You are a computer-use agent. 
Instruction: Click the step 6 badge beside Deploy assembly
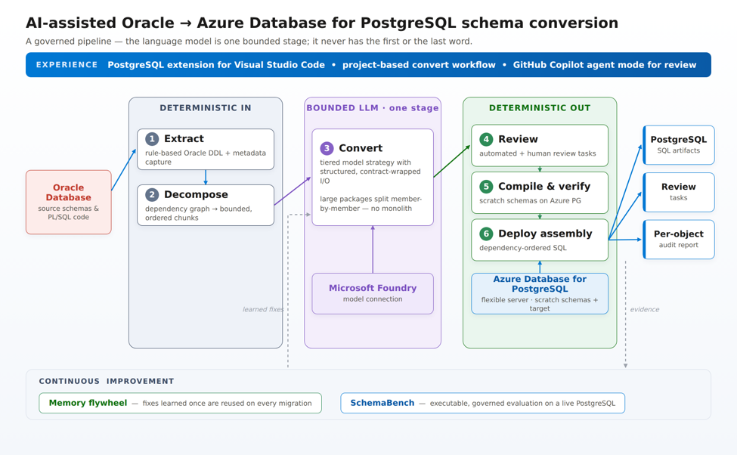coord(486,234)
